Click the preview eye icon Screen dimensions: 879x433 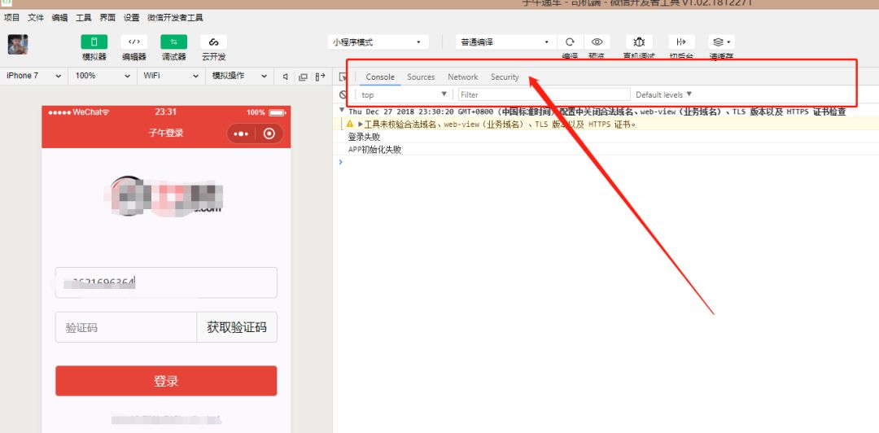pos(597,42)
